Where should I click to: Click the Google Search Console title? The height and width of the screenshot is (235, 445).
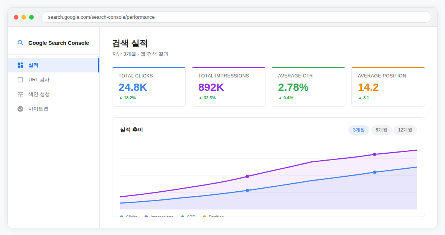pyautogui.click(x=59, y=43)
